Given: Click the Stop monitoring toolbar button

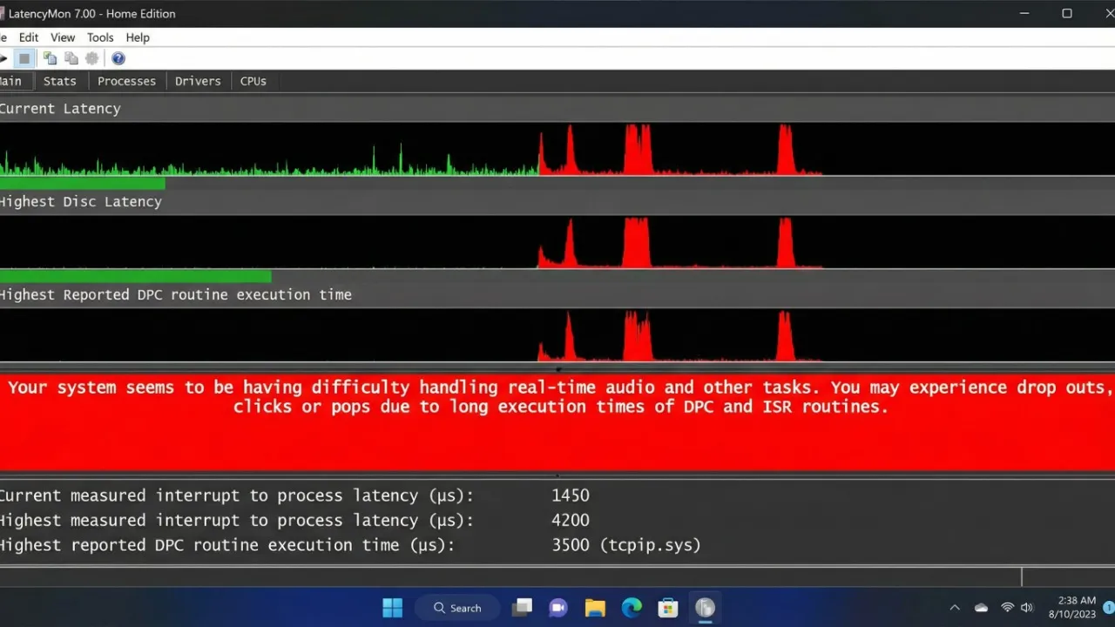Looking at the screenshot, I should tap(24, 58).
